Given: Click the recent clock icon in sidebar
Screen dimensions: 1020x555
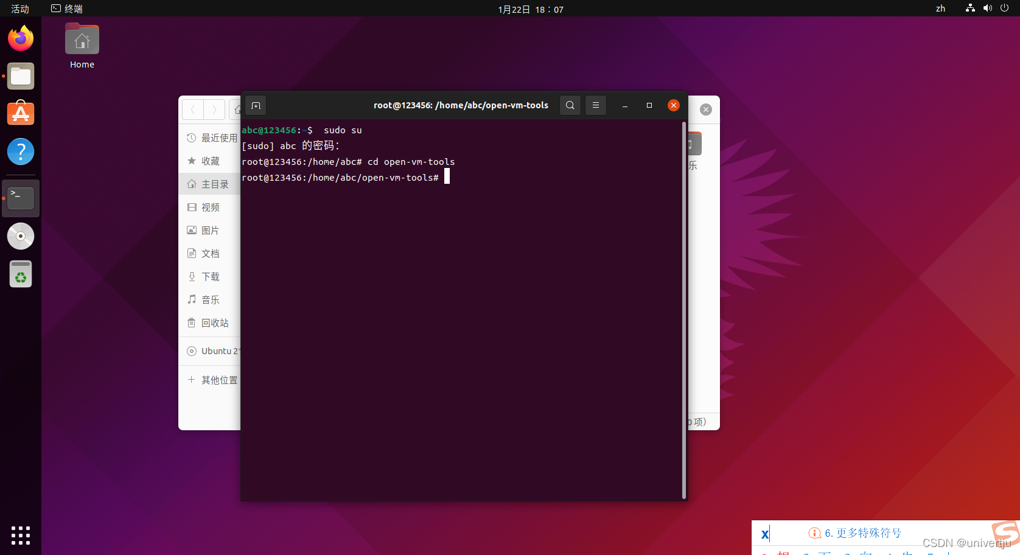Looking at the screenshot, I should [x=192, y=138].
